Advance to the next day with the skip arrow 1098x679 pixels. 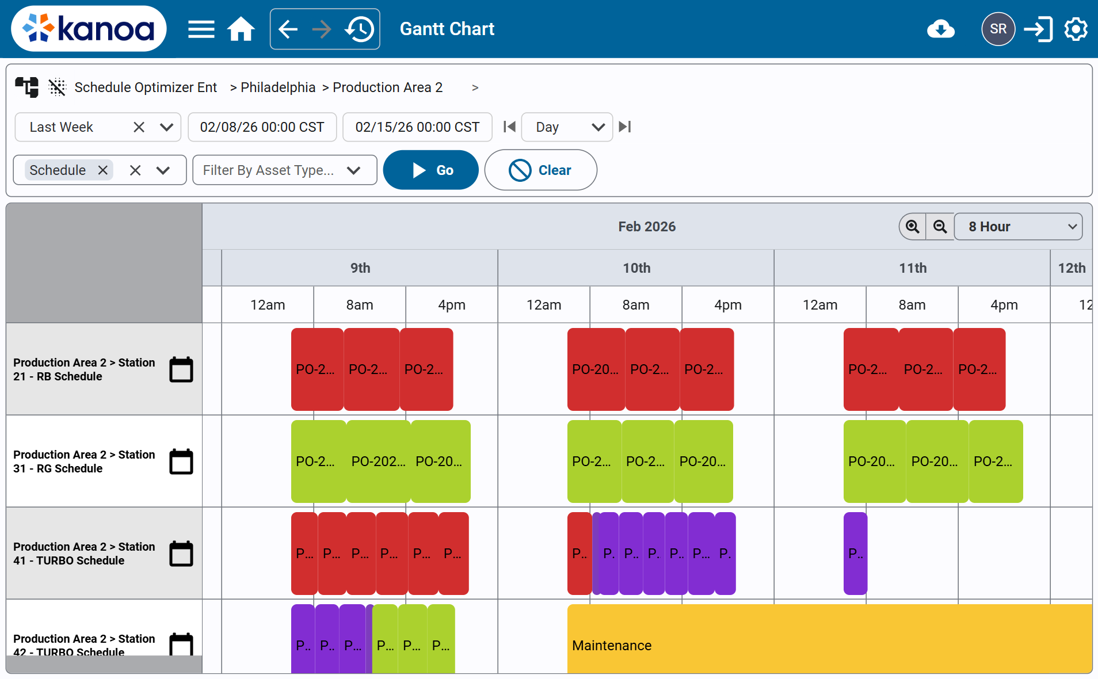(x=626, y=127)
